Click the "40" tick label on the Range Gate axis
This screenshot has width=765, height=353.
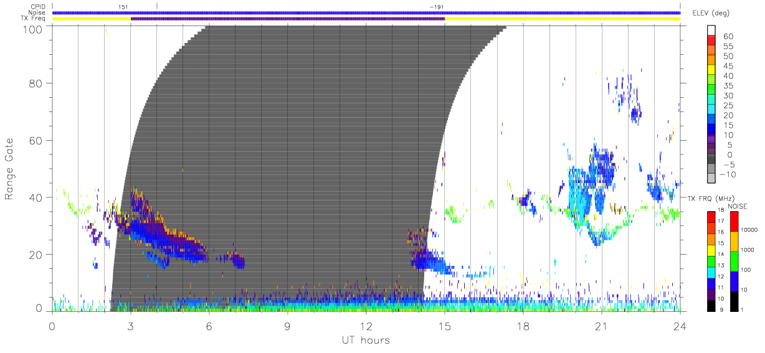pos(36,198)
